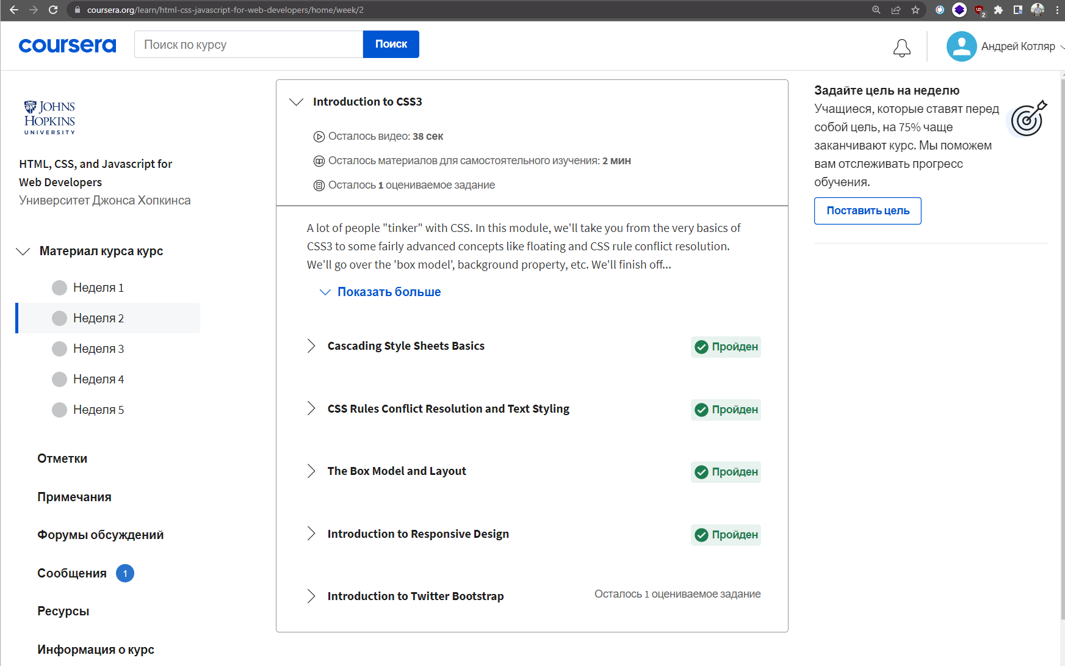Viewport: 1065px width, 666px height.
Task: Click the browser forward arrow
Action: [34, 10]
